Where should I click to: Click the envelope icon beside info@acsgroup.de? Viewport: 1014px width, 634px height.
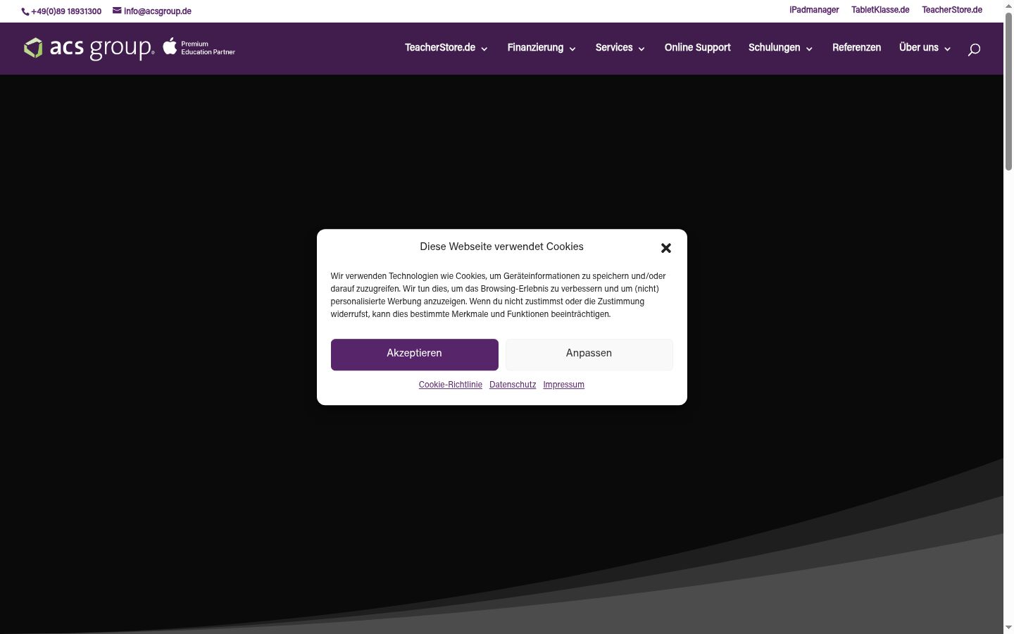point(117,11)
